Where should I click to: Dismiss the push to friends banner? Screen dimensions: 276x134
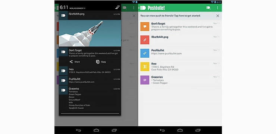[218, 16]
